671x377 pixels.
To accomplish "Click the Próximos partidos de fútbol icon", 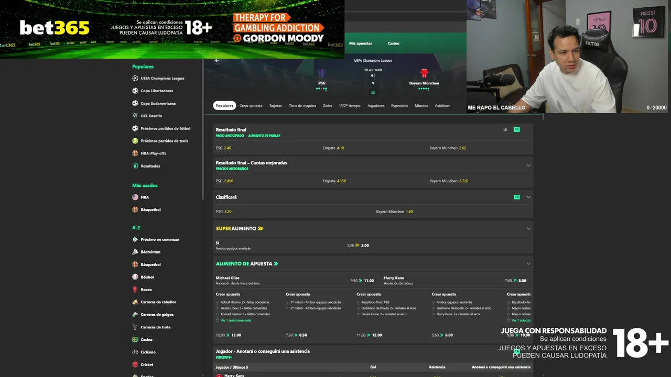I will [135, 128].
